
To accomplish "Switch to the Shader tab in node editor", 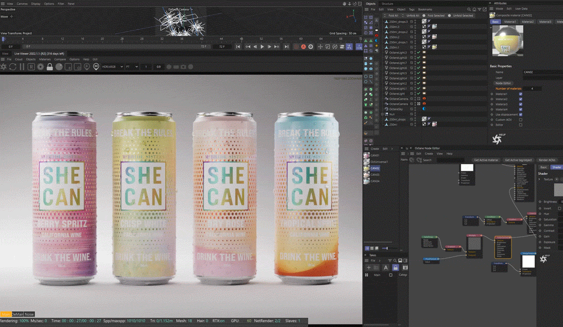I will pos(556,167).
